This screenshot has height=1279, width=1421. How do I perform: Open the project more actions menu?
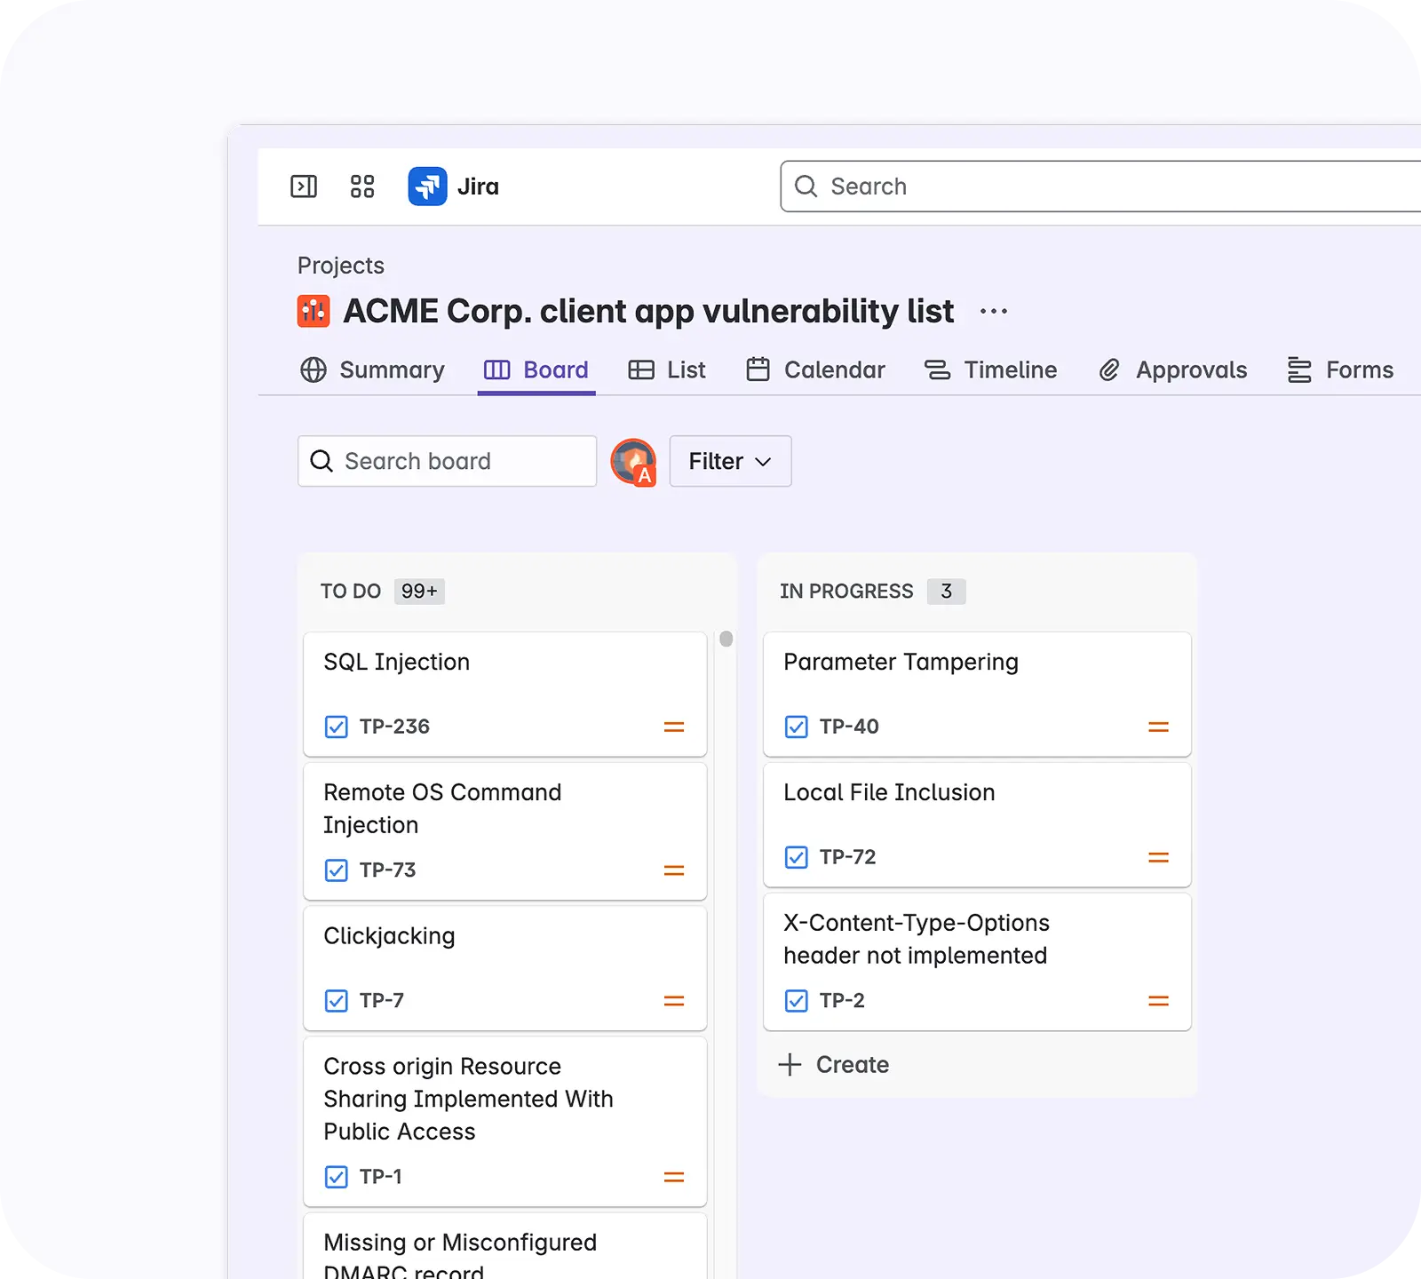pyautogui.click(x=994, y=312)
